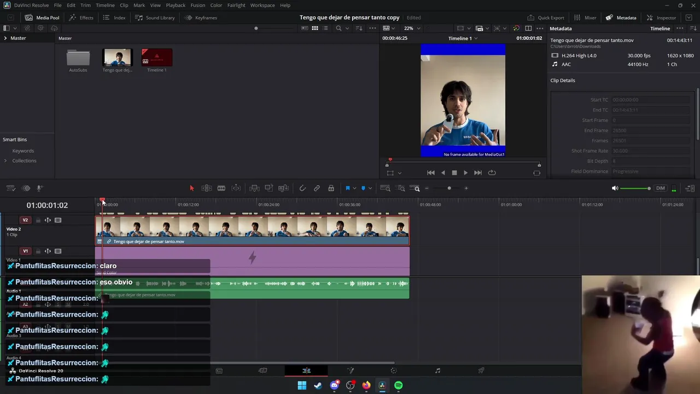Open the Media Pool panel
The height and width of the screenshot is (394, 700).
[x=42, y=18]
